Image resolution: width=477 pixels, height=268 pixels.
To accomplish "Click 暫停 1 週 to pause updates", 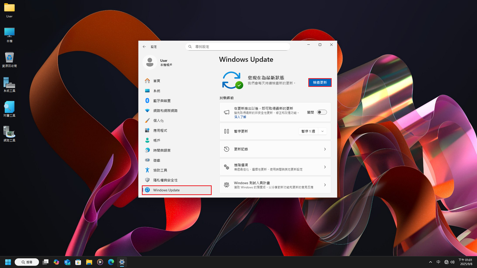I will [309, 131].
